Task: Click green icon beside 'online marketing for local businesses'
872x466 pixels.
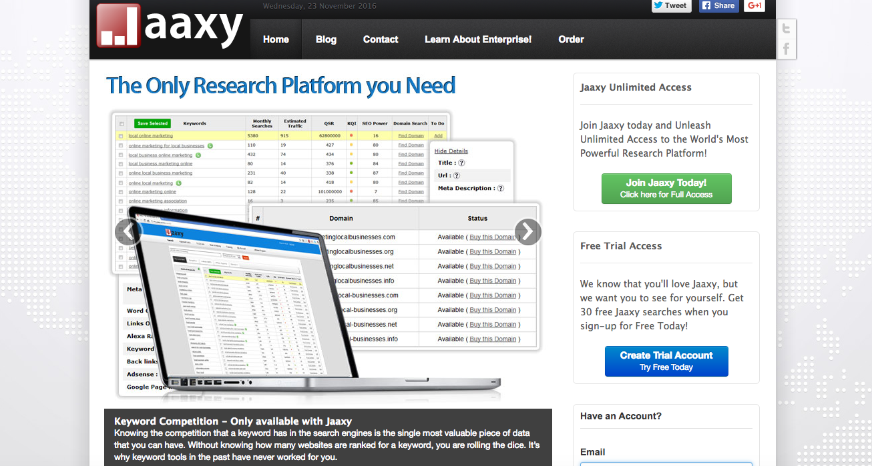Action: click(x=210, y=145)
